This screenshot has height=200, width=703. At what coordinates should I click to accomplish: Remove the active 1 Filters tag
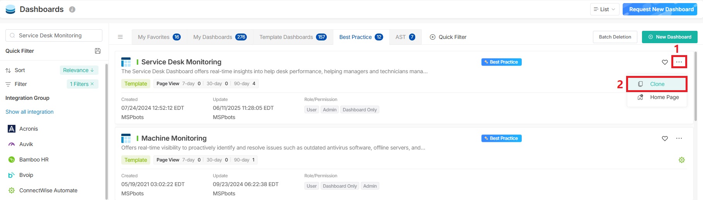coord(92,84)
